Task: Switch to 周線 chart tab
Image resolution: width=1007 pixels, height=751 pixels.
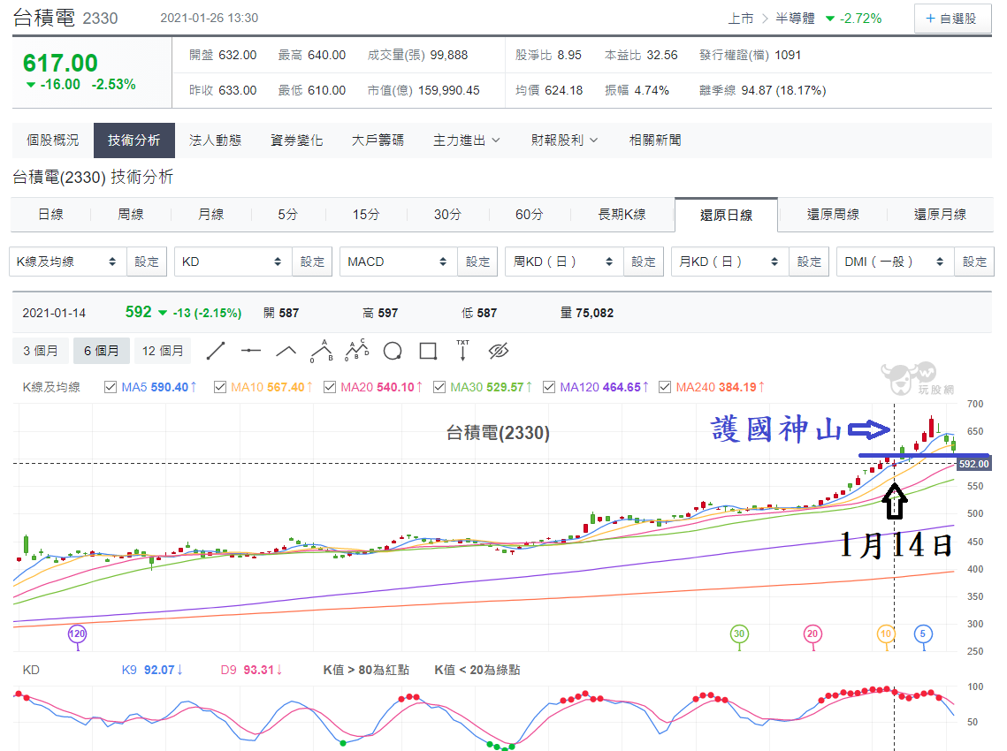Action: pyautogui.click(x=131, y=215)
